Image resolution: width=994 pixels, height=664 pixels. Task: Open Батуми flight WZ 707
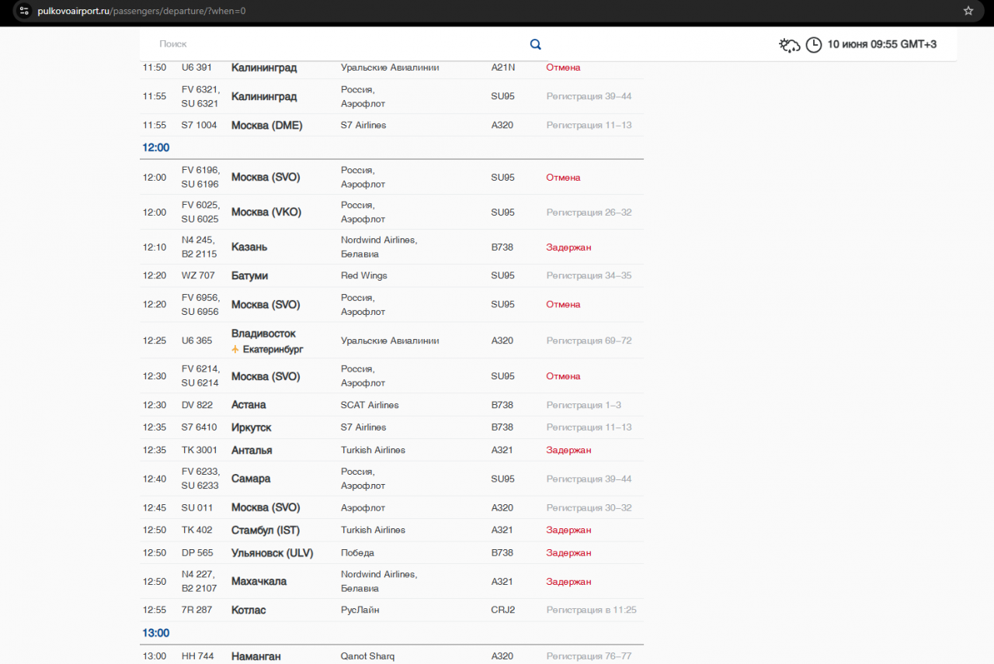pyautogui.click(x=391, y=275)
